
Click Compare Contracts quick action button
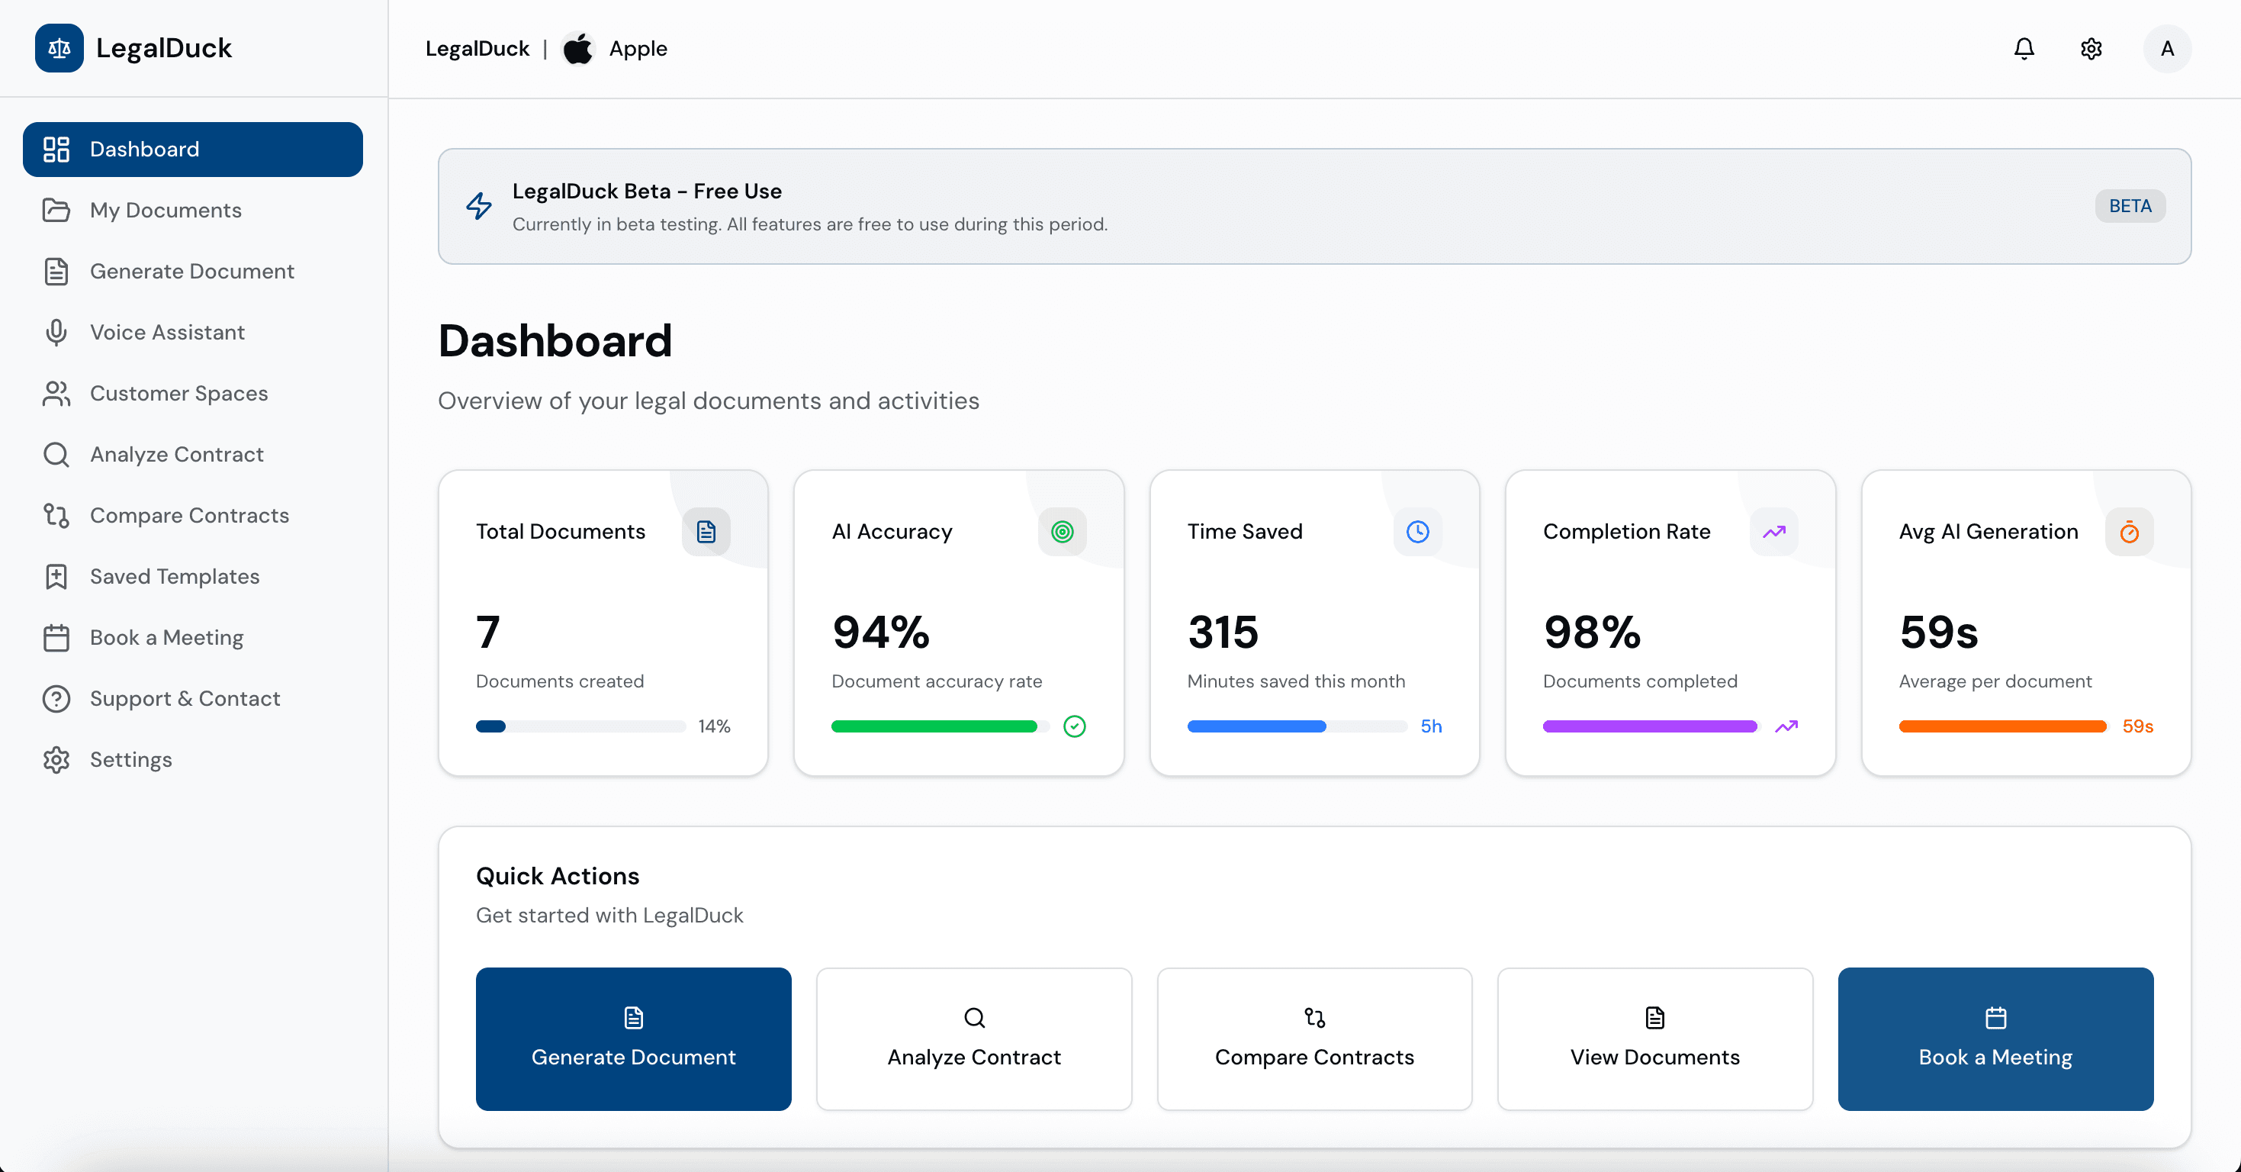point(1313,1039)
